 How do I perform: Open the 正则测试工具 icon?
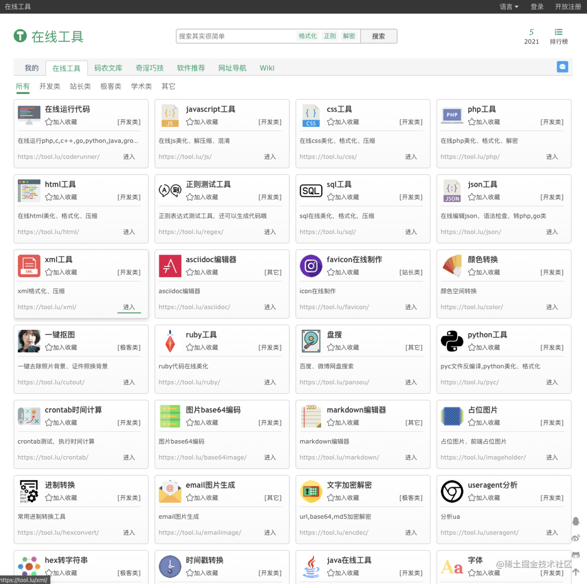tap(170, 191)
